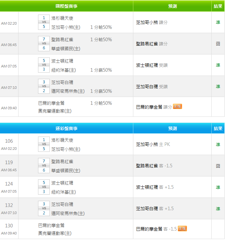Select the 洛杉磯天使 team in the international table
Image resolution: width=225 pixels, height=241 pixels.
[62, 18]
